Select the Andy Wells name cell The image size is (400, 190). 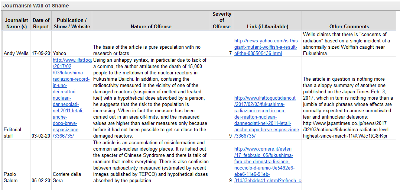point(16,53)
